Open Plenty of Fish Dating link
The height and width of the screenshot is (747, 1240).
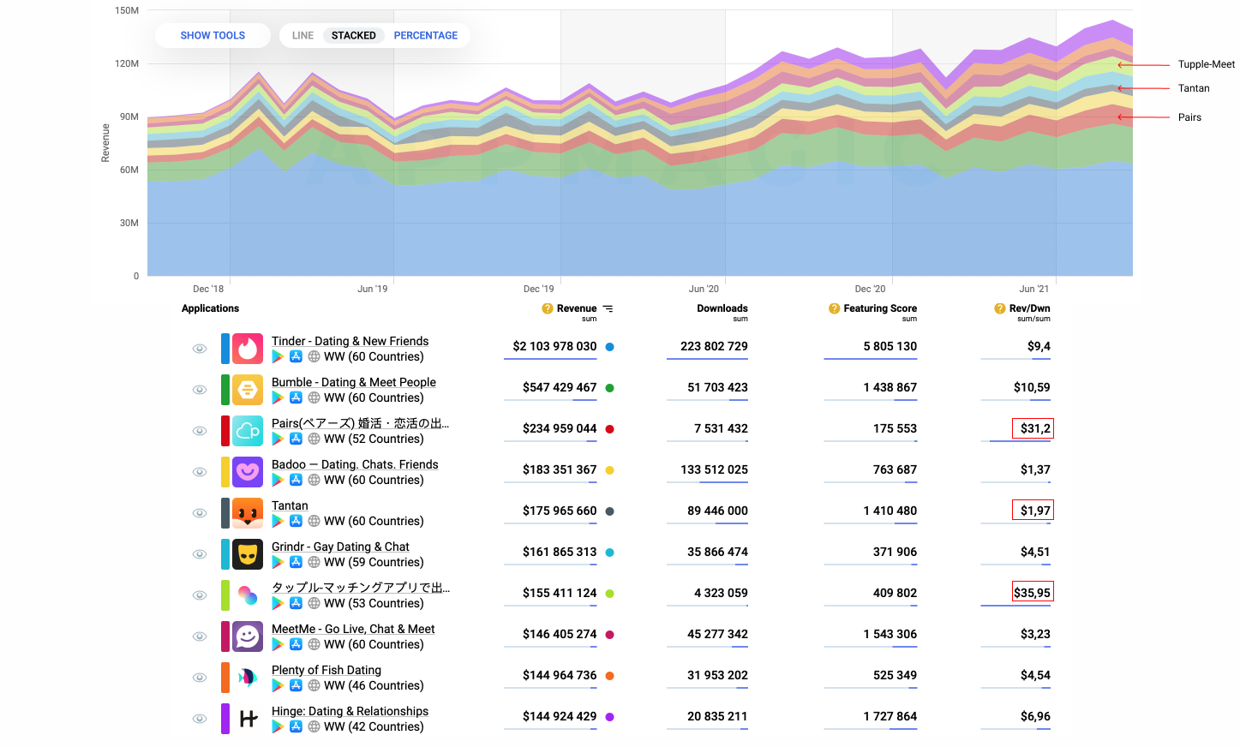(326, 670)
